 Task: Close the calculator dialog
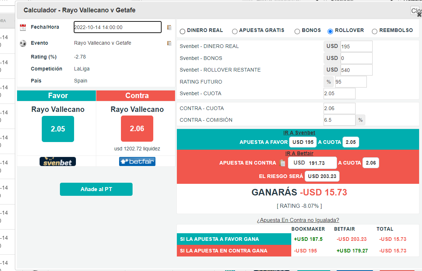(415, 11)
